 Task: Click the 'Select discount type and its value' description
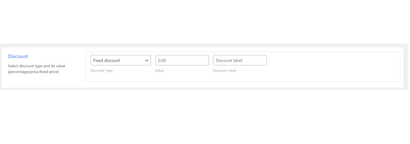tap(36, 66)
